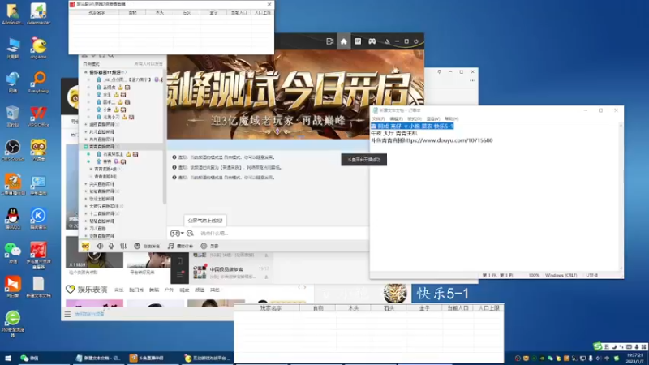Open Everything search desktop icon

pyautogui.click(x=38, y=82)
